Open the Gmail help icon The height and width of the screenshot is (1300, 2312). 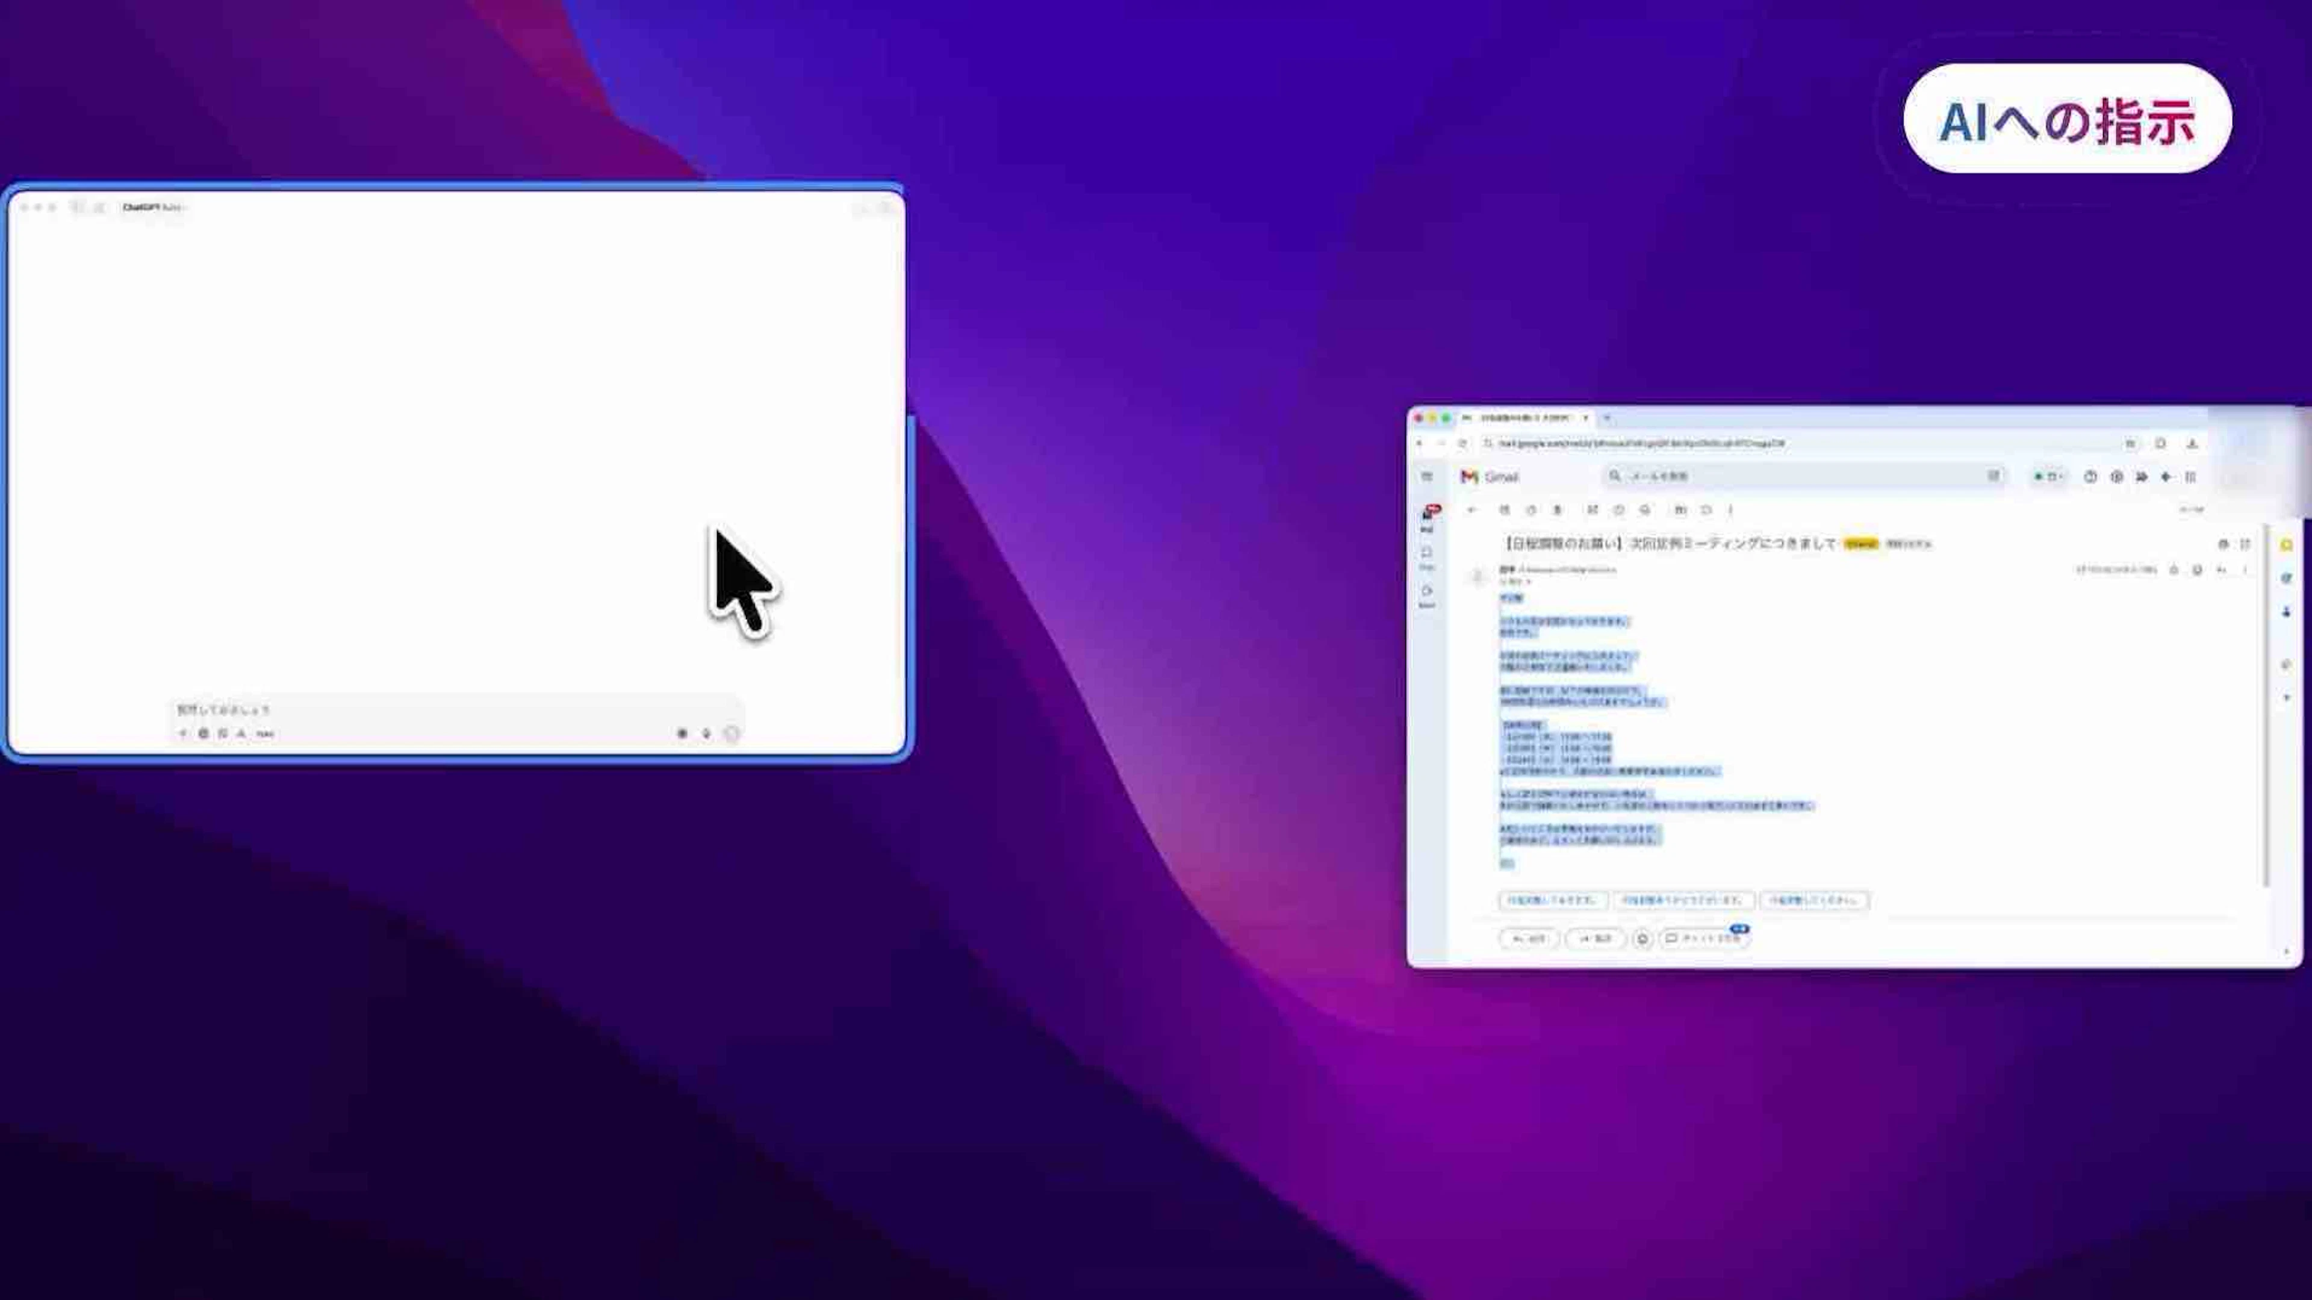click(2090, 477)
